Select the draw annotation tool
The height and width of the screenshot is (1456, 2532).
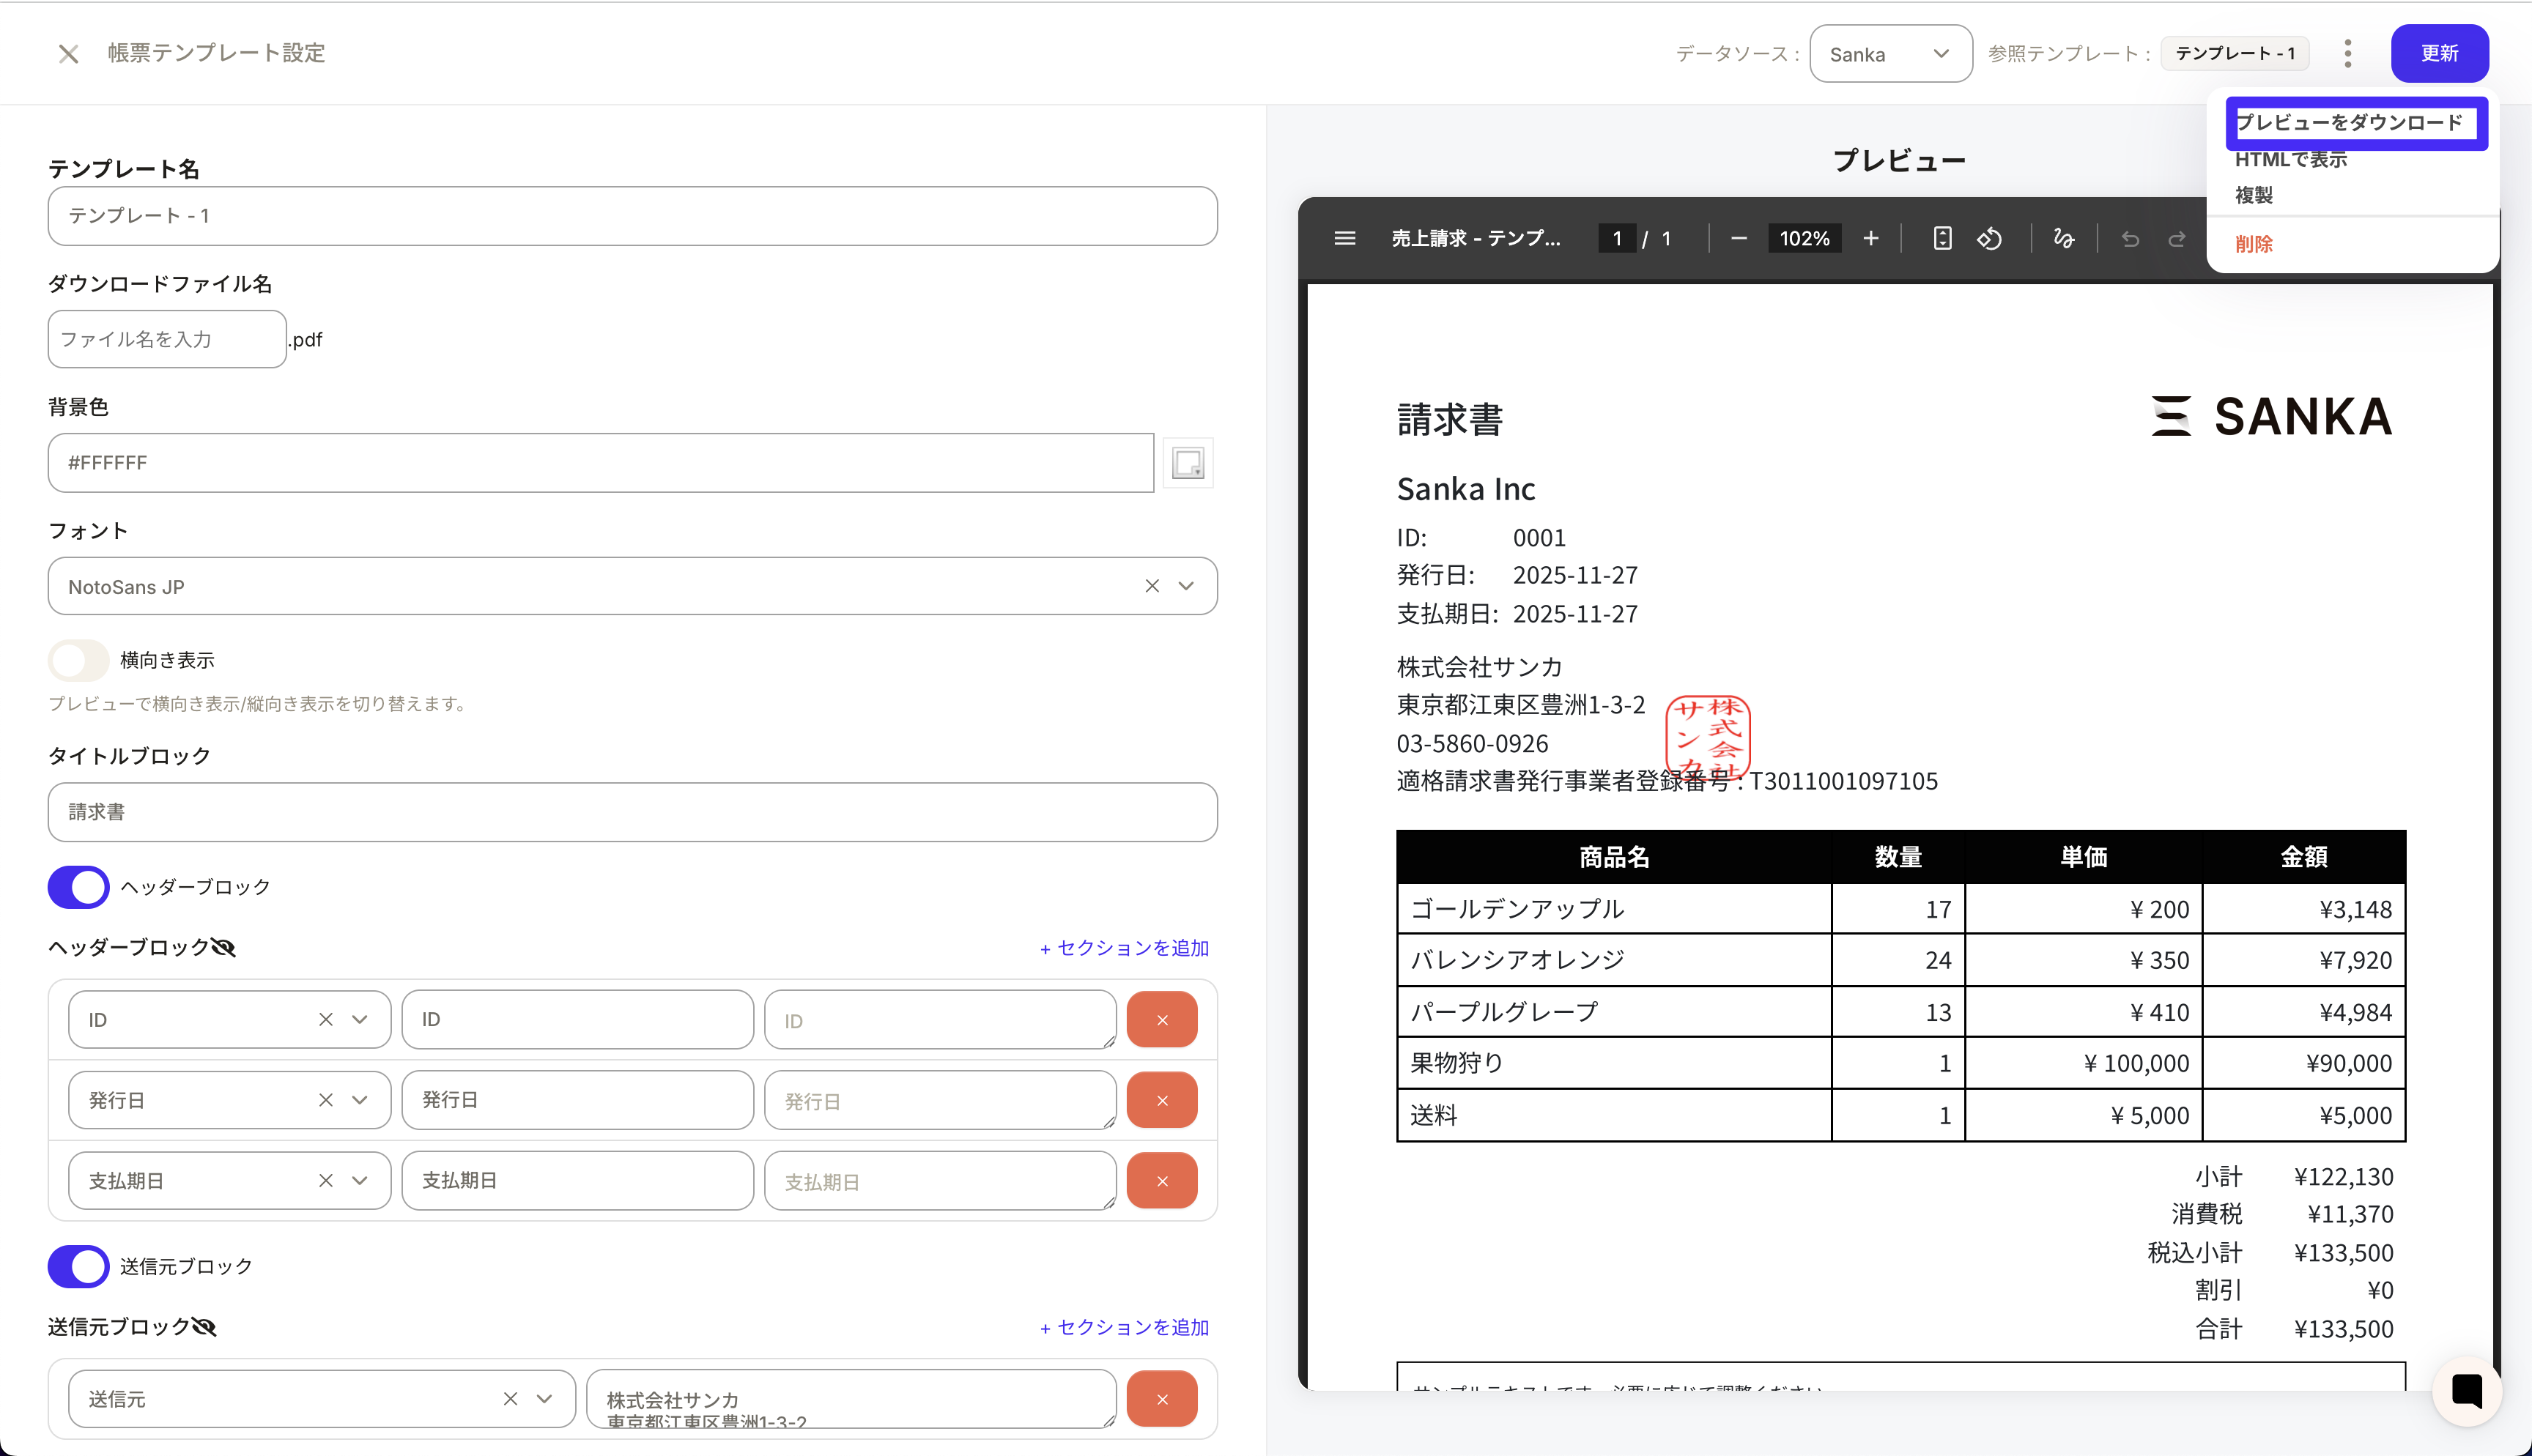2063,238
